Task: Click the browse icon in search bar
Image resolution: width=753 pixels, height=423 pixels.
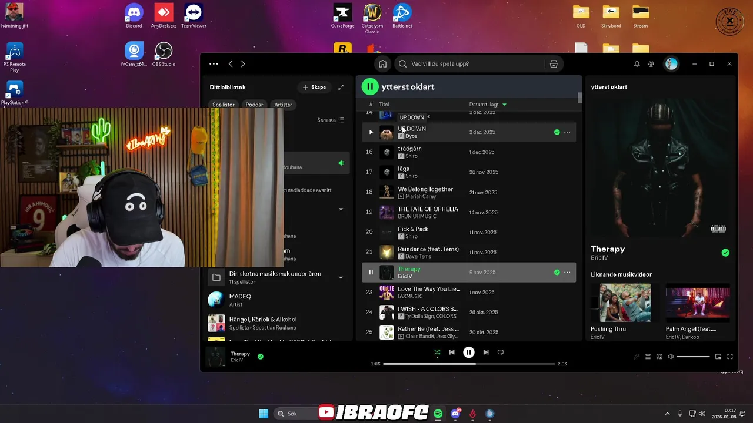Action: pyautogui.click(x=554, y=64)
